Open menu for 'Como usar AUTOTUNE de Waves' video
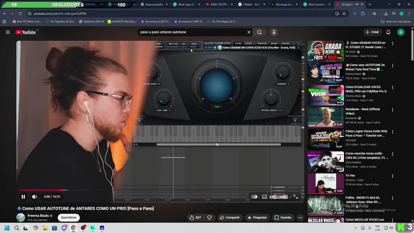This screenshot has height=233, width=414. (x=393, y=65)
